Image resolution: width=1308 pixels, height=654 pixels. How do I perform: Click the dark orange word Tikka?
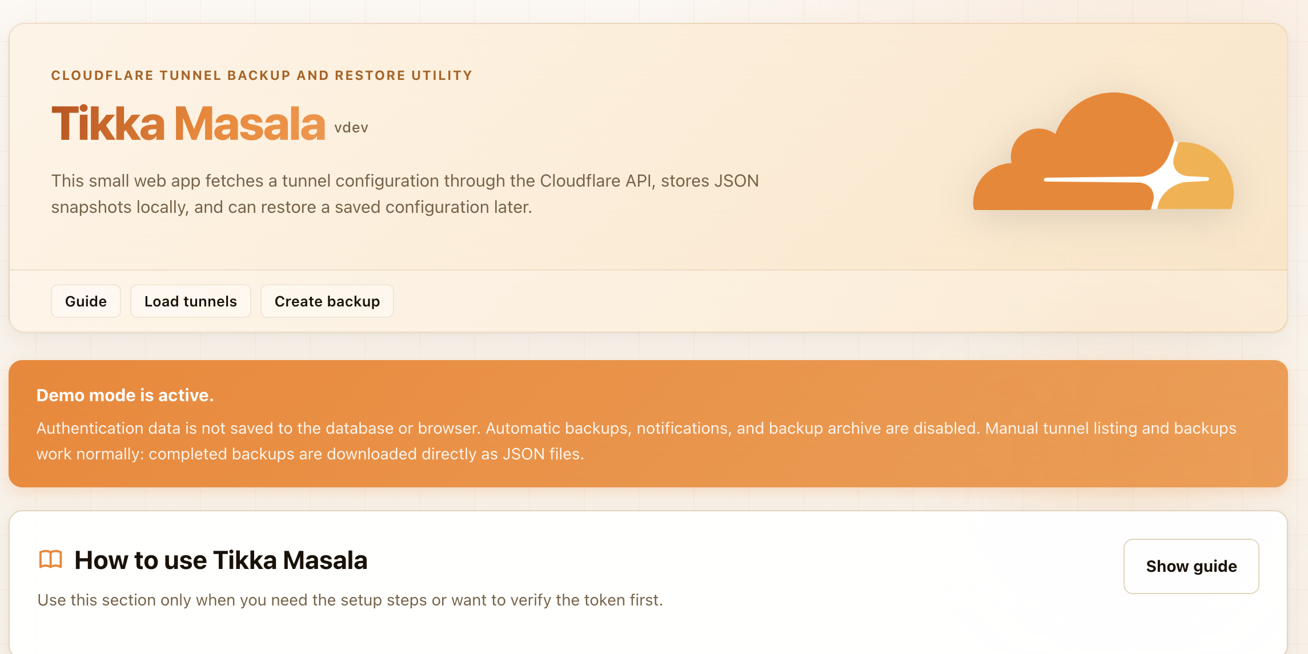click(x=108, y=123)
